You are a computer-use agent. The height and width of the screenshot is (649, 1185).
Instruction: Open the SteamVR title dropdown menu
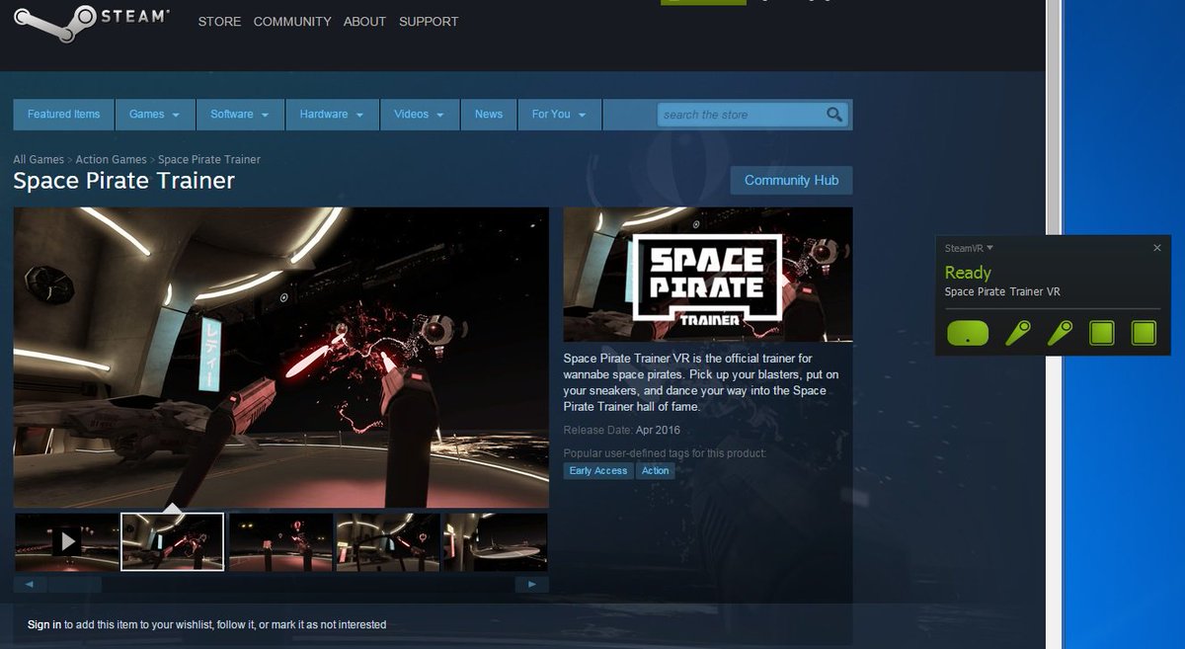(969, 248)
